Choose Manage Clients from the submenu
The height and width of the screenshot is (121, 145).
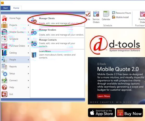click(57, 21)
